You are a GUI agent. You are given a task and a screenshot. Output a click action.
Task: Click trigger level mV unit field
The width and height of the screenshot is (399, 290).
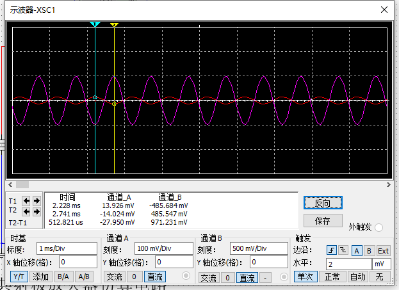382,264
